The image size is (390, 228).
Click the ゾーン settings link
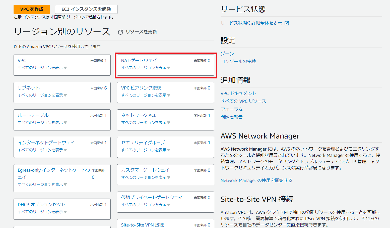coord(227,54)
